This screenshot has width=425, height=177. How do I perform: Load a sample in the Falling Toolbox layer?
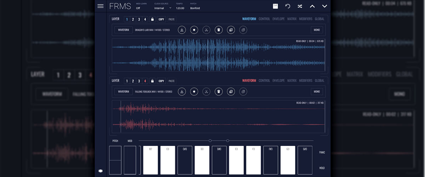182,91
